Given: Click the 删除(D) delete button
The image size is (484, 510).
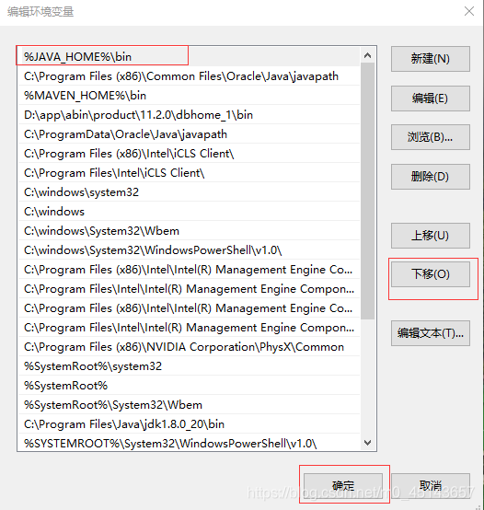Looking at the screenshot, I should tap(430, 177).
